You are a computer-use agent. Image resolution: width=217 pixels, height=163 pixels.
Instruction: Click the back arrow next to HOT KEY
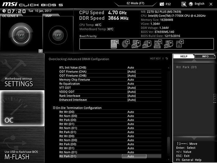click(x=167, y=58)
